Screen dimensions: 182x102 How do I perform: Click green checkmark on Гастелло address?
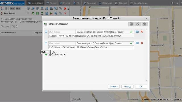coord(131,43)
